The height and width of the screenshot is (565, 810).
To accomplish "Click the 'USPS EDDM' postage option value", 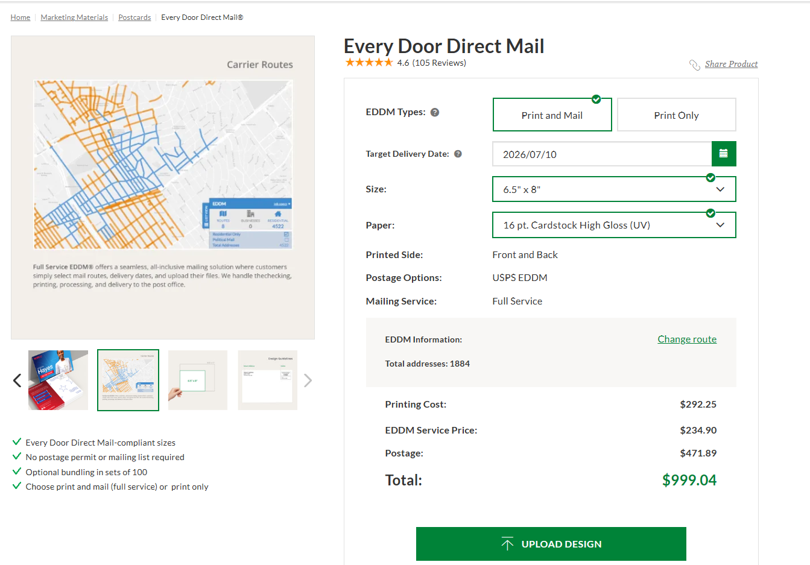I will click(520, 277).
